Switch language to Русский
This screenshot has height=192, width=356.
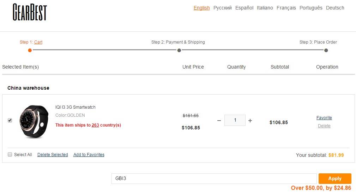(x=222, y=8)
